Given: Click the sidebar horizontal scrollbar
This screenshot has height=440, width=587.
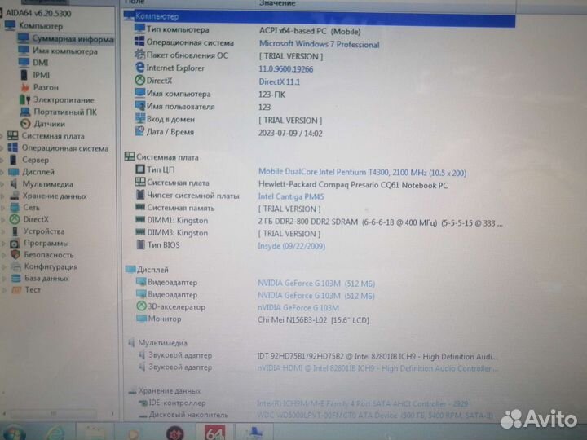Looking at the screenshot, I should (x=55, y=413).
